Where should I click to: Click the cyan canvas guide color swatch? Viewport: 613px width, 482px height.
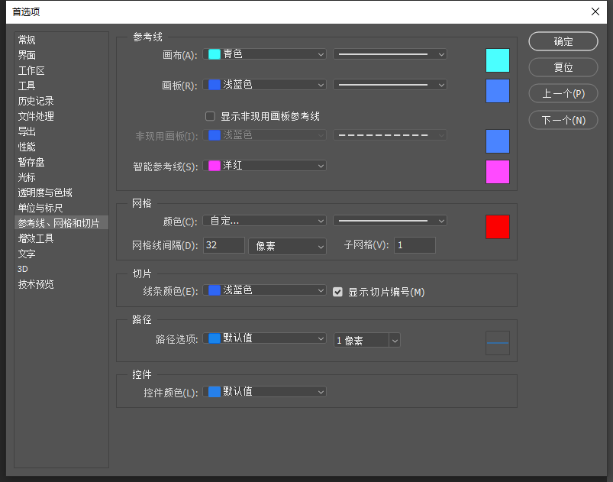[497, 60]
